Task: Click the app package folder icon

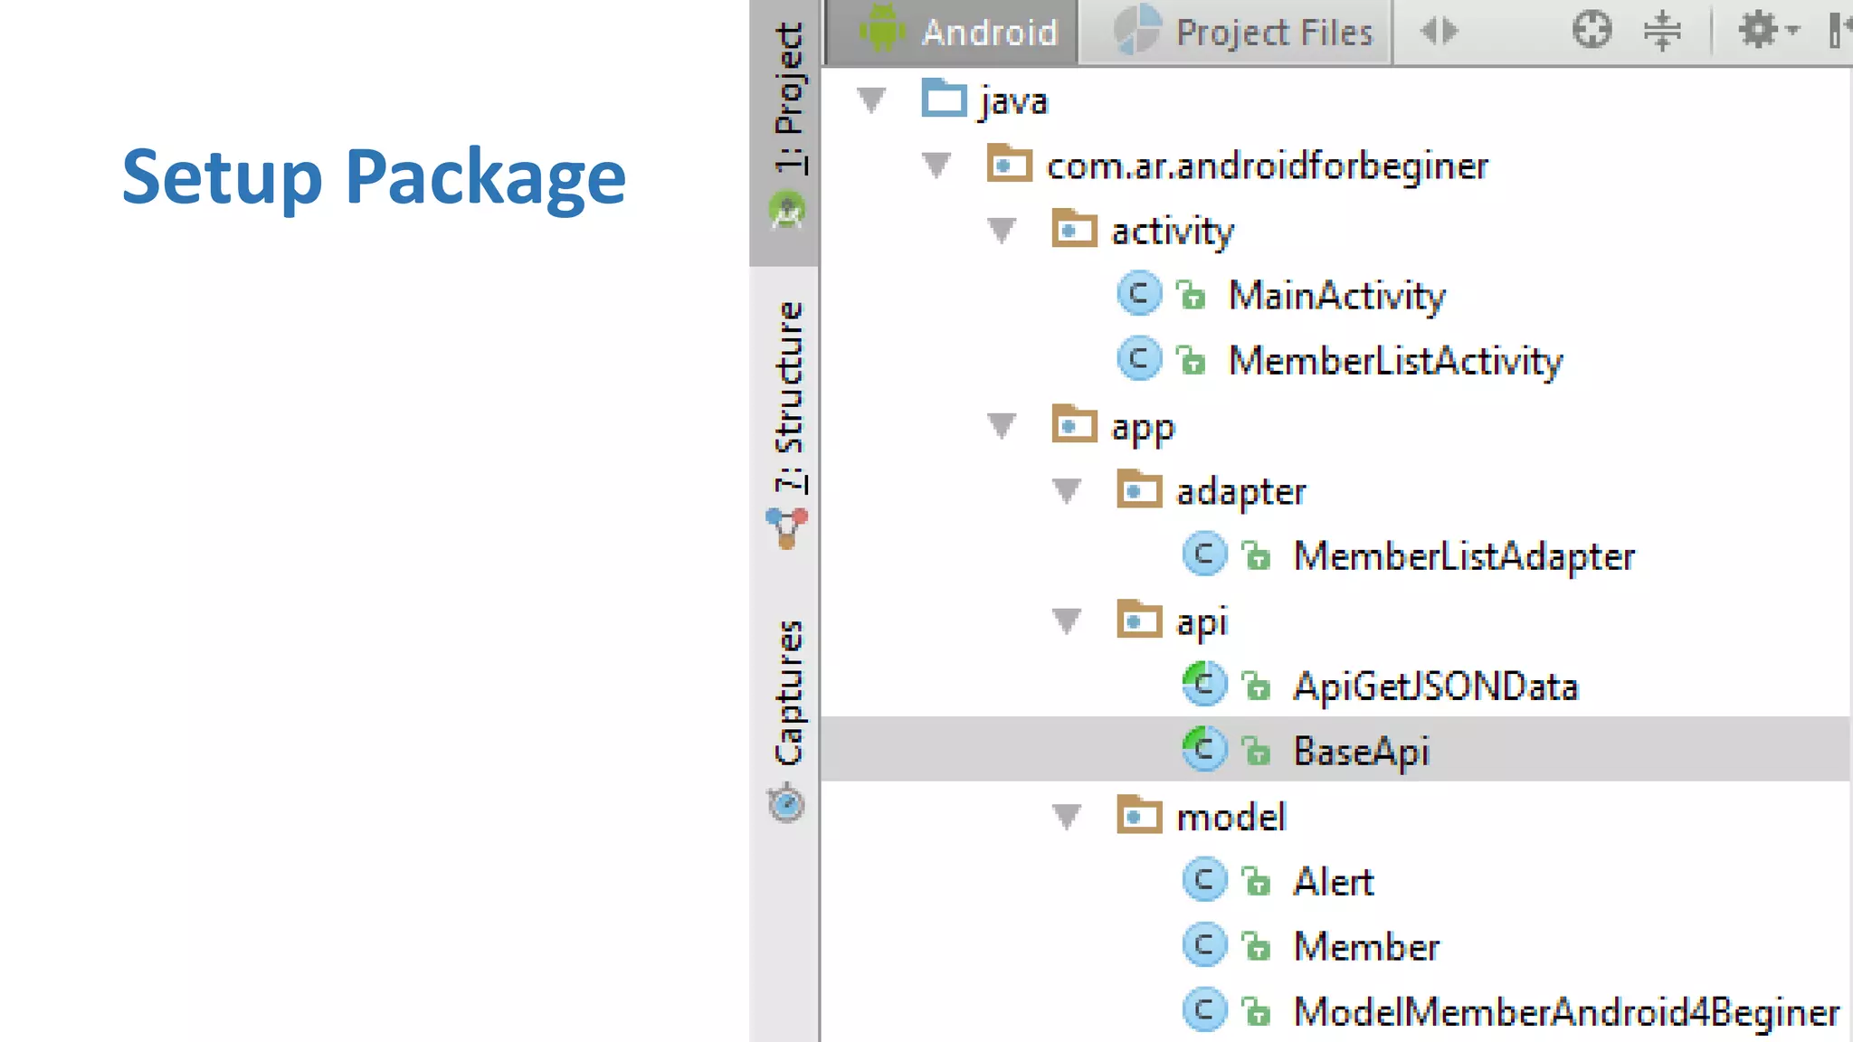Action: (1074, 423)
